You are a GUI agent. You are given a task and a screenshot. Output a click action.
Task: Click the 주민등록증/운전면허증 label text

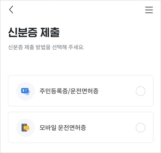pyautogui.click(x=69, y=91)
